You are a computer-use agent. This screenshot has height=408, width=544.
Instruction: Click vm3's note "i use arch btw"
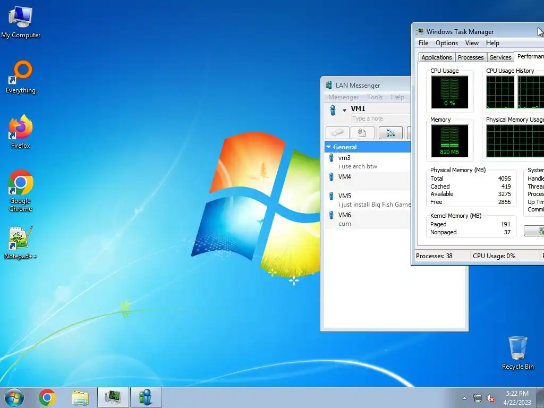pos(358,166)
